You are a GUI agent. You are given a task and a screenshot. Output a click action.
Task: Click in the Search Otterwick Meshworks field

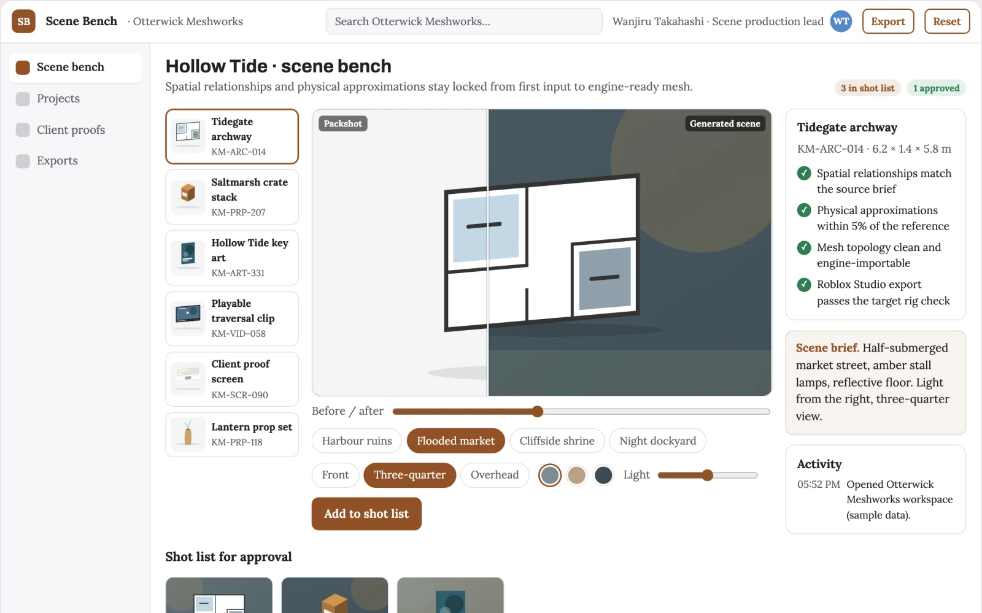(464, 21)
